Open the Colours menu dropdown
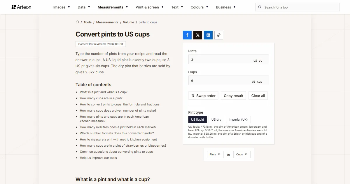 [x=199, y=7]
